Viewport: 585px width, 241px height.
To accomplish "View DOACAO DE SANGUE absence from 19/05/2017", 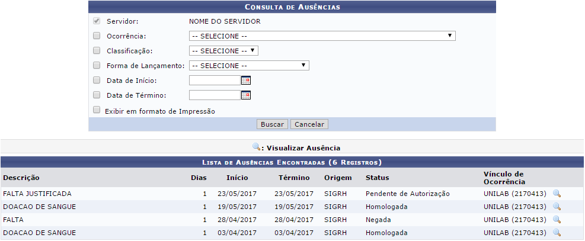I will (x=557, y=207).
